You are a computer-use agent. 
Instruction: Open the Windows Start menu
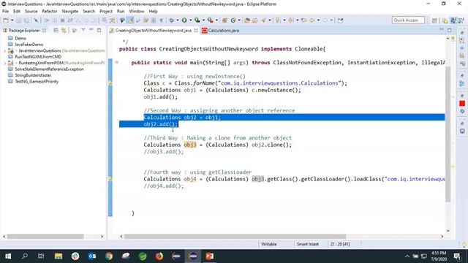(8, 256)
